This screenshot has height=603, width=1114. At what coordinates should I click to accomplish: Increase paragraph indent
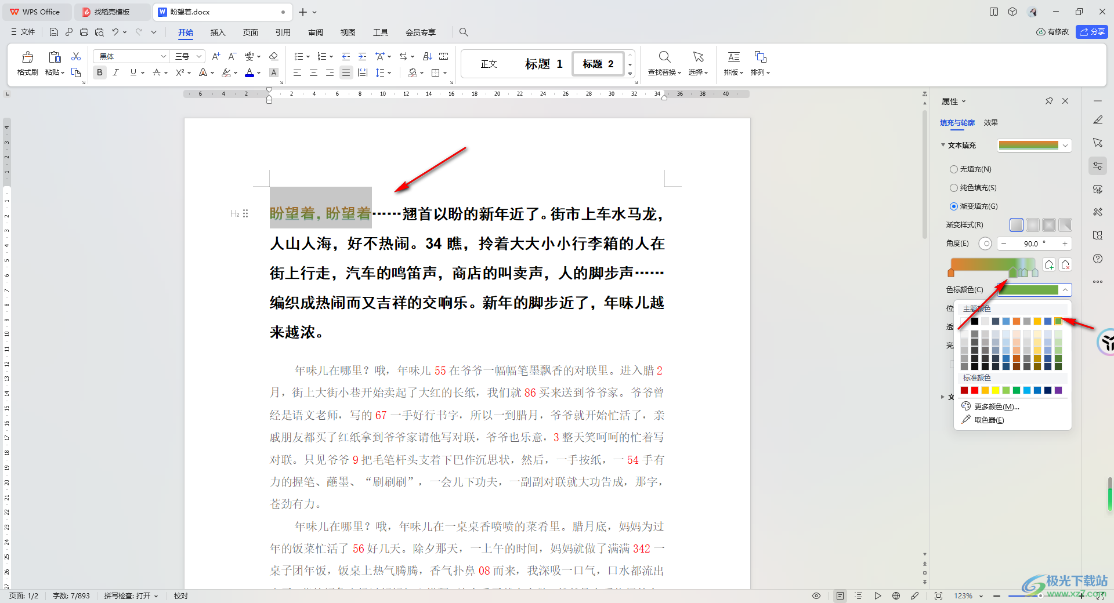pyautogui.click(x=362, y=56)
